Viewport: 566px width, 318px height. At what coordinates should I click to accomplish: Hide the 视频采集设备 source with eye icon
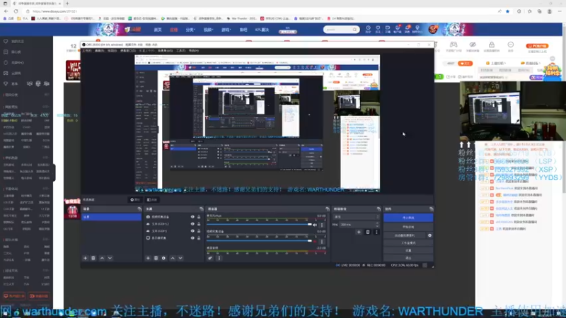[x=192, y=217]
